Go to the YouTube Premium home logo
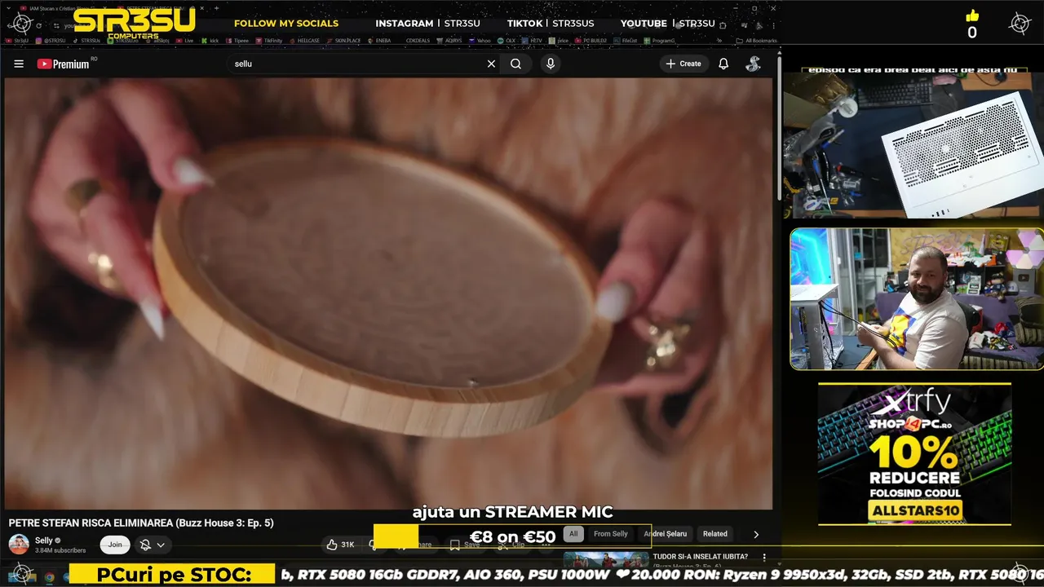Viewport: 1044px width, 587px height. (x=63, y=64)
